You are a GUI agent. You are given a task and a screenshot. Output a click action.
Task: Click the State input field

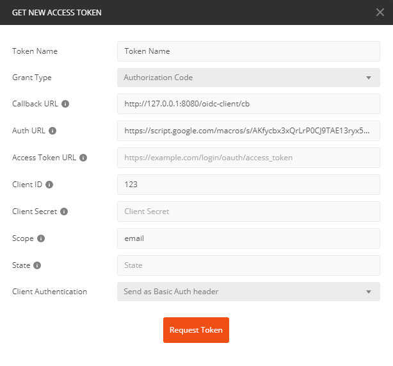click(248, 265)
